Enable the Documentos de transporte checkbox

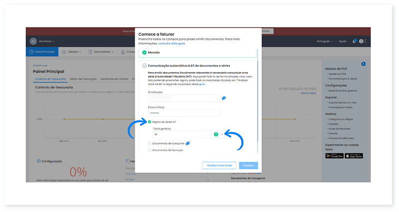150,143
